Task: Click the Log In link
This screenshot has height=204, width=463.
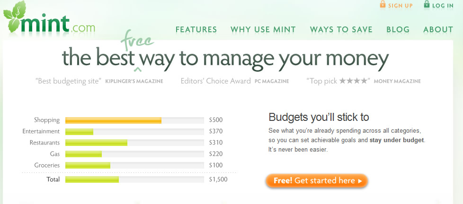Action: (x=443, y=6)
